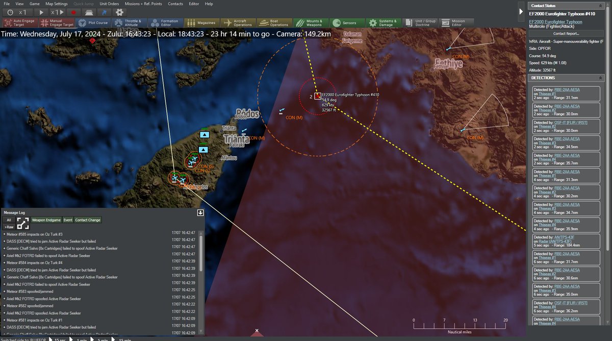The image size is (612, 341).
Task: Click Manual Engage Target
Action: (57, 23)
